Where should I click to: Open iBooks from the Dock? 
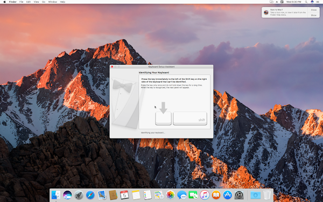point(216,195)
